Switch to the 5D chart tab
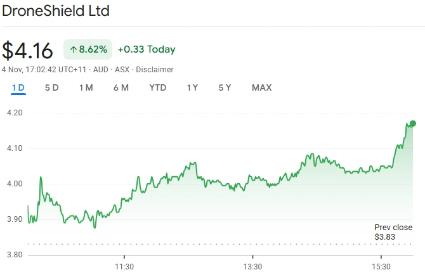Image resolution: width=425 pixels, height=277 pixels. 51,87
